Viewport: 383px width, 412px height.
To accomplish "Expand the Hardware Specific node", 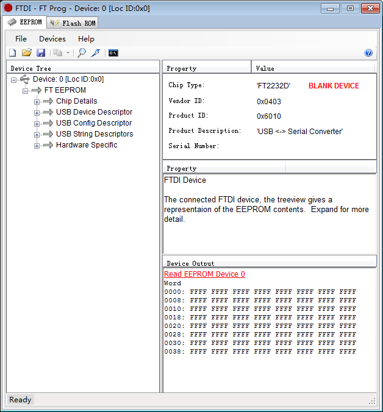I will pos(37,146).
